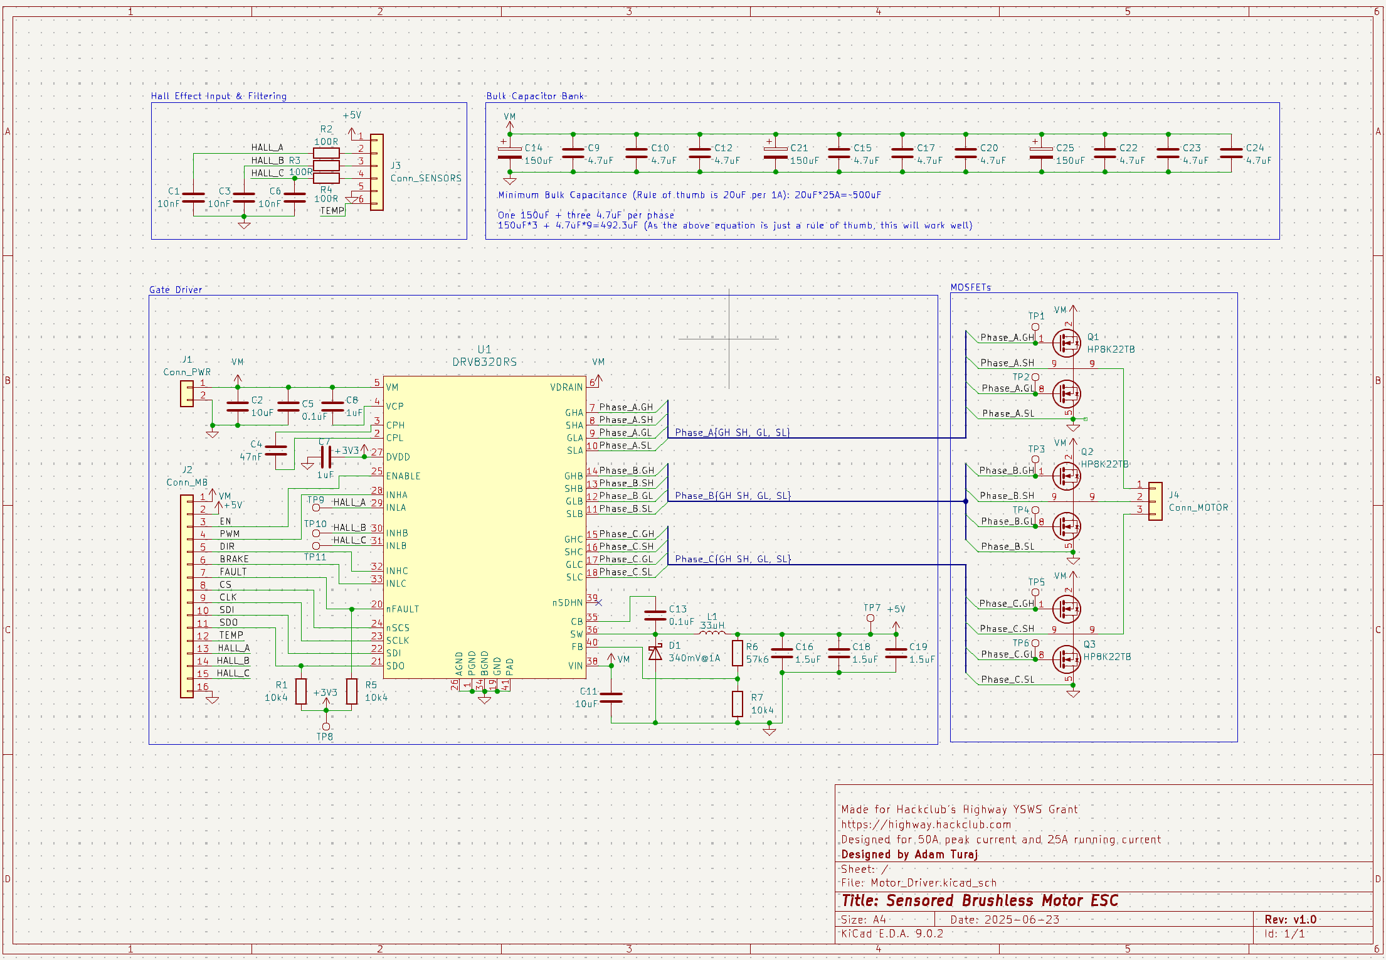Image resolution: width=1386 pixels, height=960 pixels.
Task: Select capacitor C16 1.5uF symbol
Action: 782,653
